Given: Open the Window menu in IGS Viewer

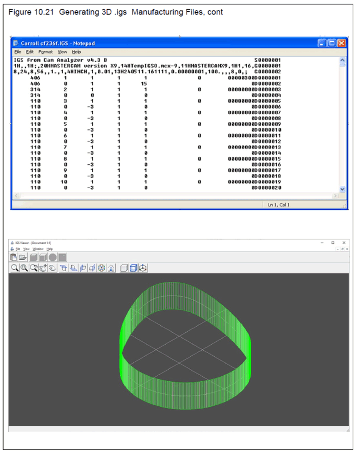Looking at the screenshot, I should point(38,249).
